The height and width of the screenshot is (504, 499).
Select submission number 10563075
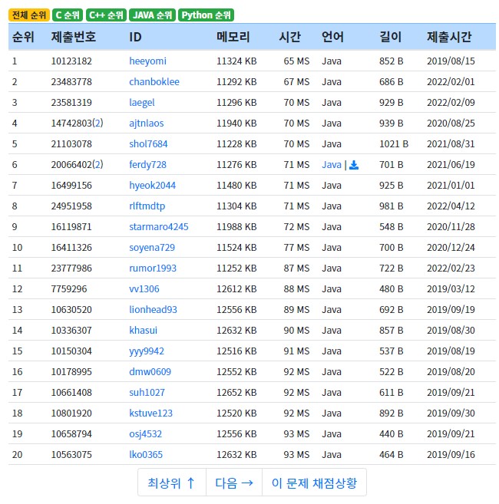71,454
